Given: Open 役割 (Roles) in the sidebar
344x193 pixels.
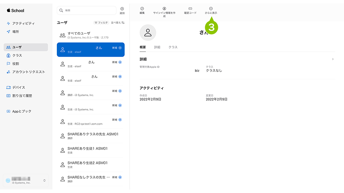Looking at the screenshot, I should 13,64.
